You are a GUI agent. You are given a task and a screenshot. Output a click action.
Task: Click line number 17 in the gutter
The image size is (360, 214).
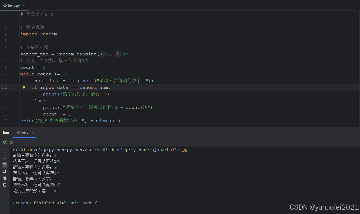click(x=5, y=121)
